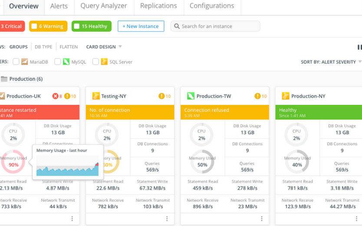Click the Testing-NY CPU gauge

coord(107,134)
